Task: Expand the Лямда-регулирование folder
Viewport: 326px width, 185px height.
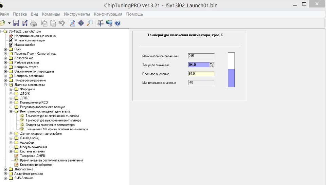Action: 5,80
